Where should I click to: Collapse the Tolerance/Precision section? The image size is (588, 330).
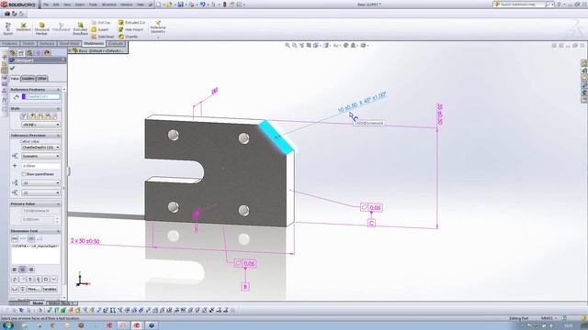[x=58, y=136]
